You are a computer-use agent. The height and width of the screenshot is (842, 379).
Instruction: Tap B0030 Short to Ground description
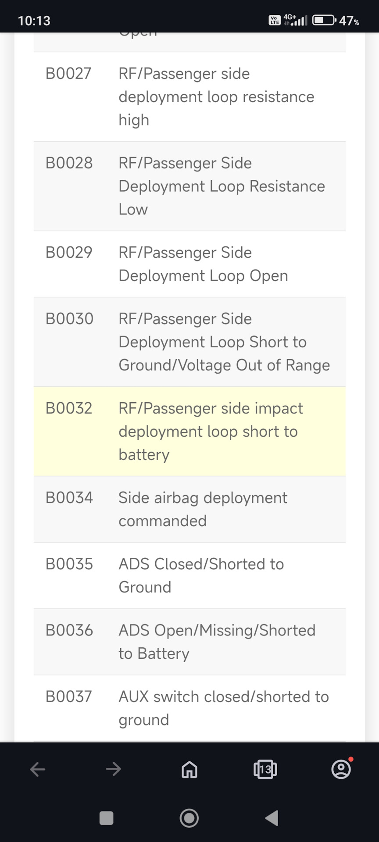click(x=224, y=342)
